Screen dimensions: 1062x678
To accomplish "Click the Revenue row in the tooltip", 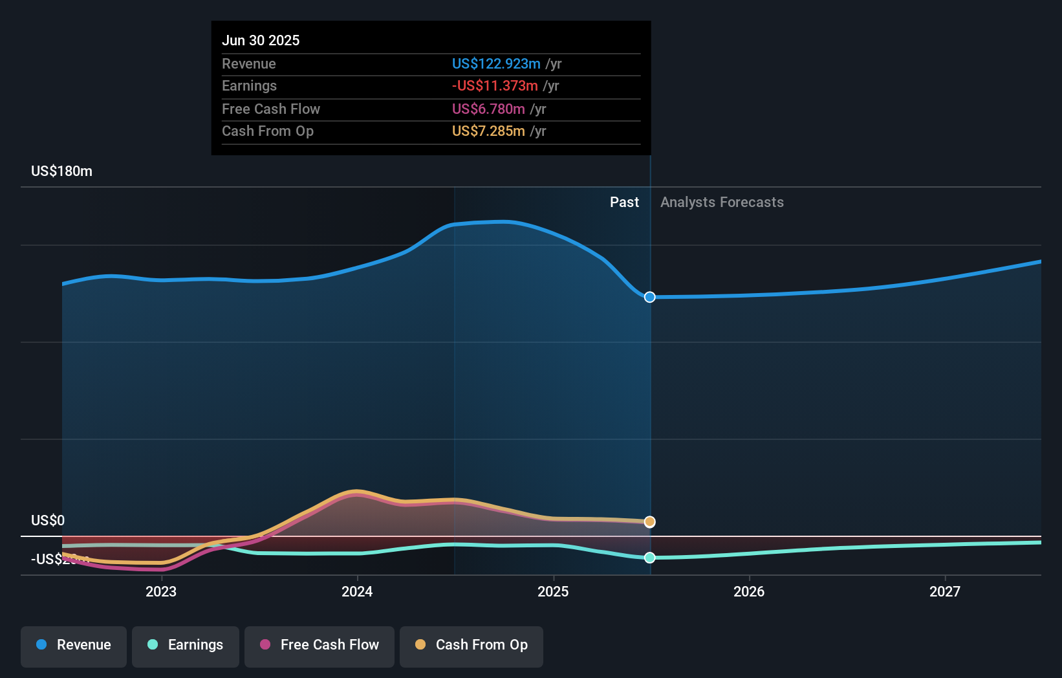I will (430, 64).
